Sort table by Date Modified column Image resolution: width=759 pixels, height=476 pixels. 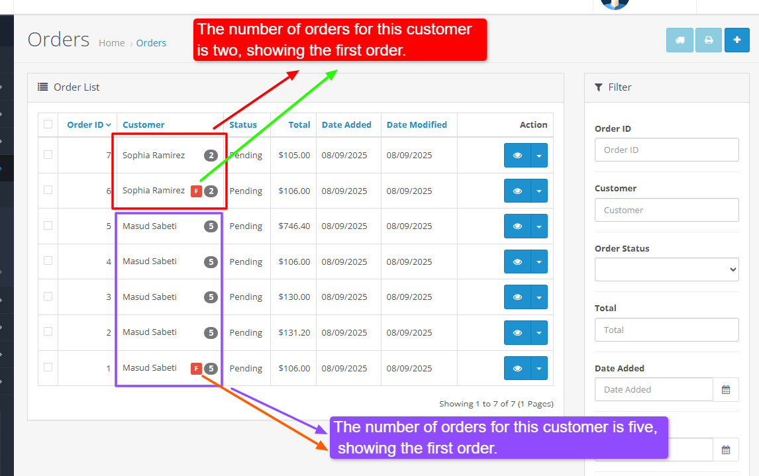[417, 124]
